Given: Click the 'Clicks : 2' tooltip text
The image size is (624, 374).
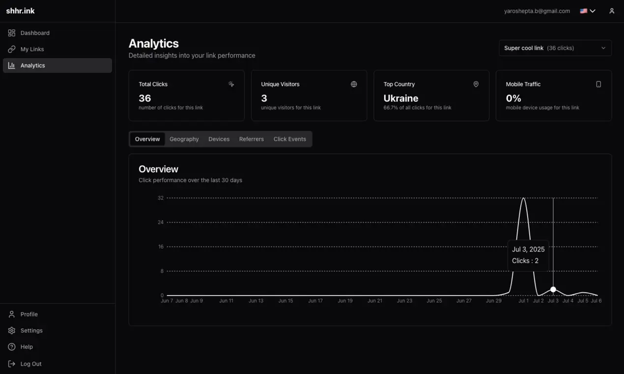Looking at the screenshot, I should point(525,261).
